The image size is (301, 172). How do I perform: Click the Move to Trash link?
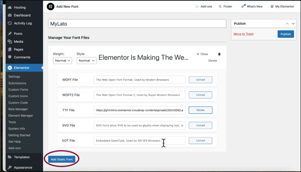243,34
